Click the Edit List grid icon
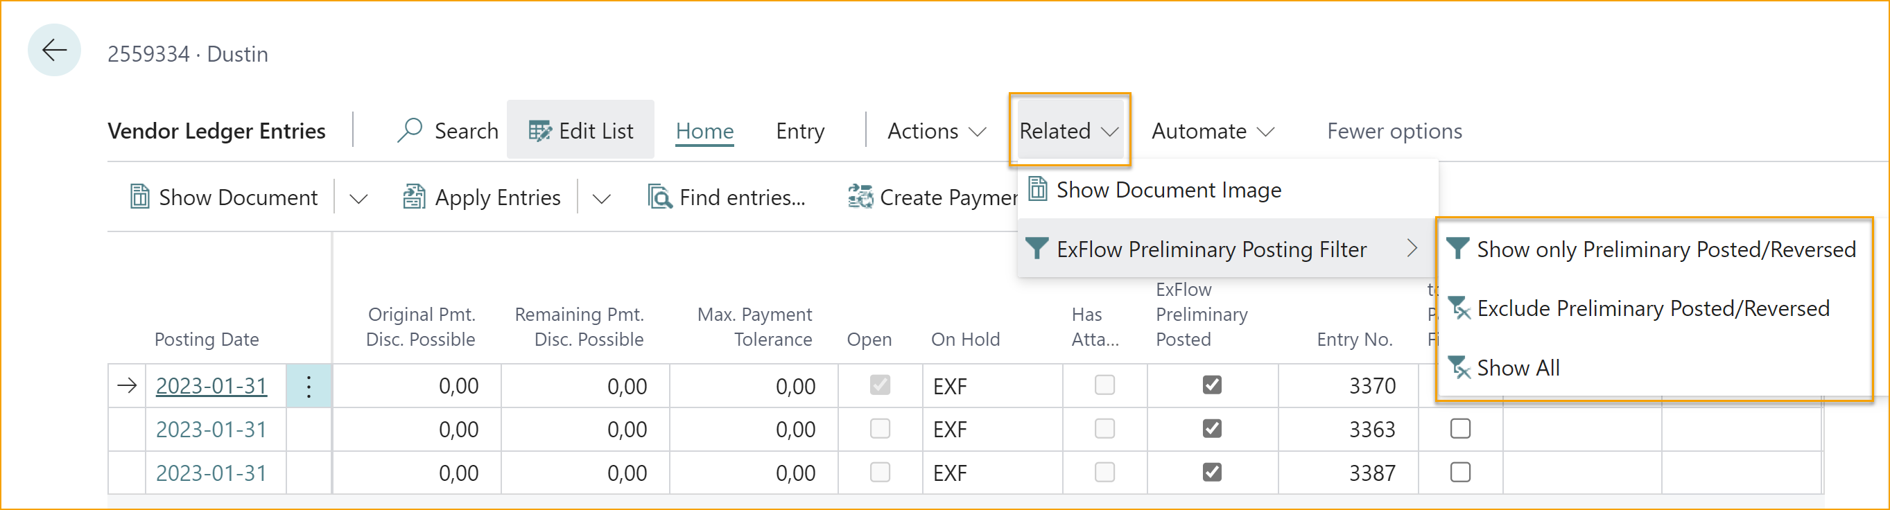The height and width of the screenshot is (510, 1890). [540, 131]
